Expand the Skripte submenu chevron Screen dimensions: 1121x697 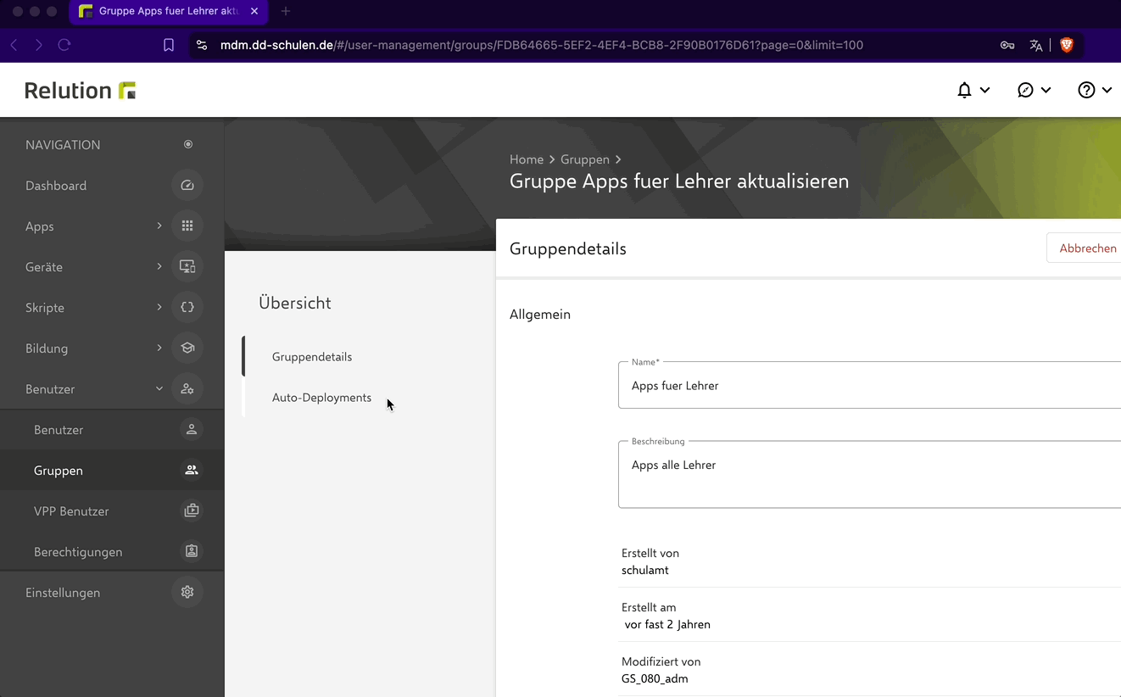point(159,307)
